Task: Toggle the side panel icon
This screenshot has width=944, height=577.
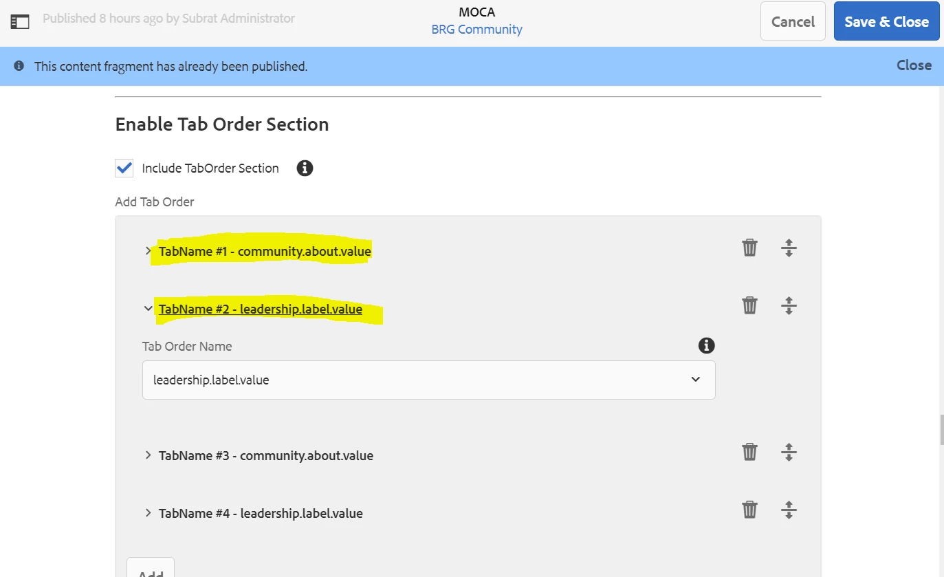Action: [20, 21]
